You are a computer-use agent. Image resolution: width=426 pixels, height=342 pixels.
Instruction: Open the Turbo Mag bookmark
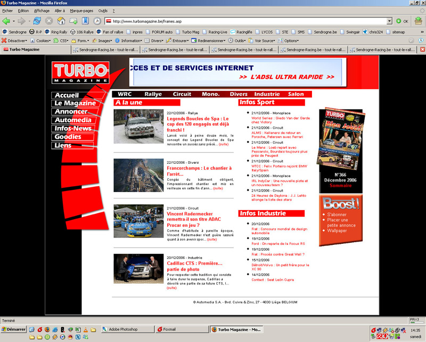tap(188, 32)
